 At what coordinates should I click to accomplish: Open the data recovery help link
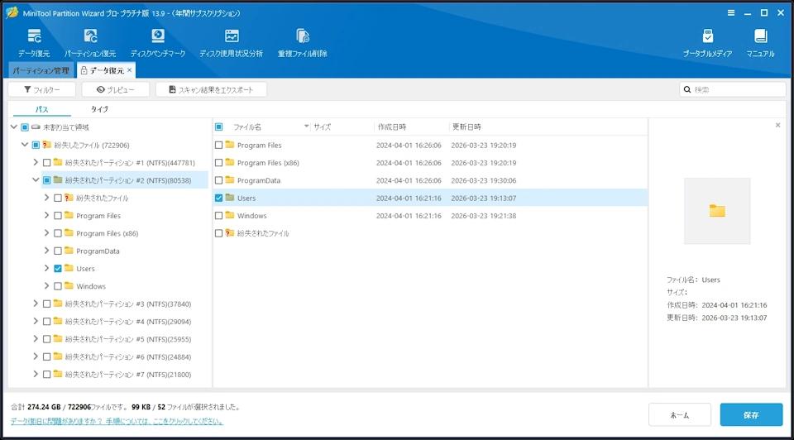117,421
